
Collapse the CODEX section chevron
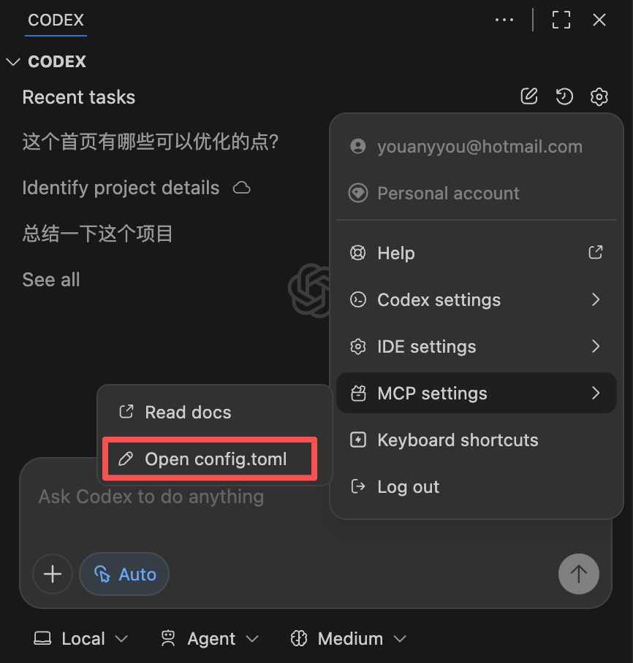(x=14, y=62)
